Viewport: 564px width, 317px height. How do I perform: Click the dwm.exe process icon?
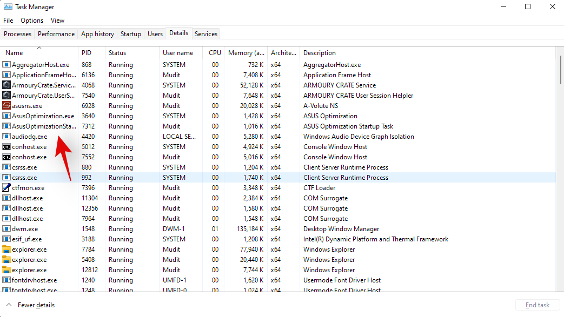[x=6, y=229]
